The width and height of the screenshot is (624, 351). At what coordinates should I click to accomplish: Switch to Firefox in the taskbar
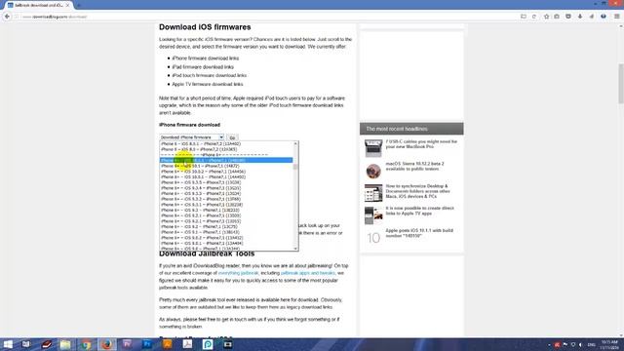coord(106,344)
